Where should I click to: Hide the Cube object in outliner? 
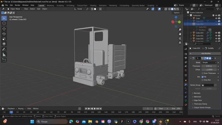click(x=216, y=18)
